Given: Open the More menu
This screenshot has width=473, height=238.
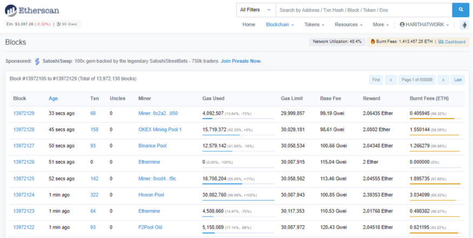Looking at the screenshot, I should [x=381, y=25].
